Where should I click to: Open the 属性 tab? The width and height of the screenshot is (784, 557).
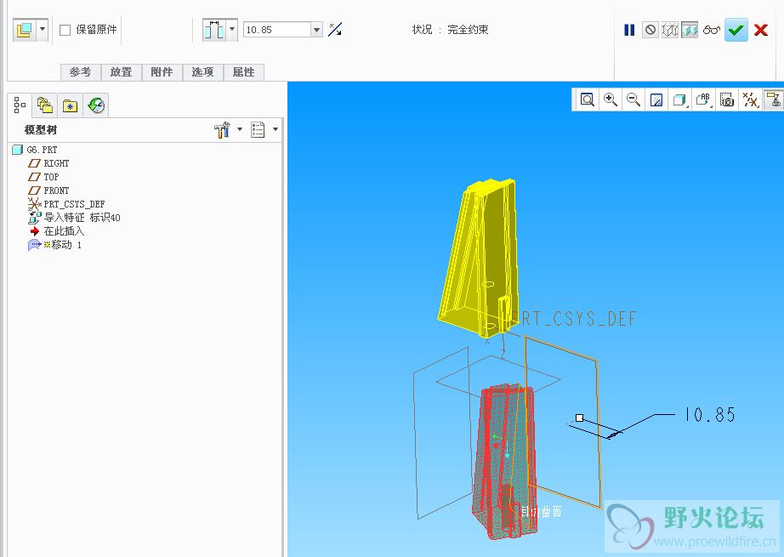[x=243, y=72]
